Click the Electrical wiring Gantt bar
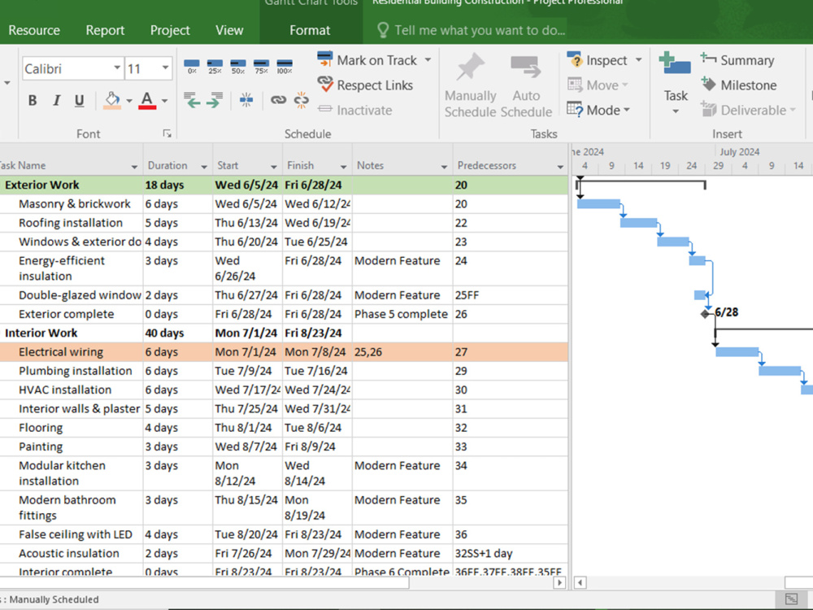Image resolution: width=813 pixels, height=610 pixels. coord(737,352)
